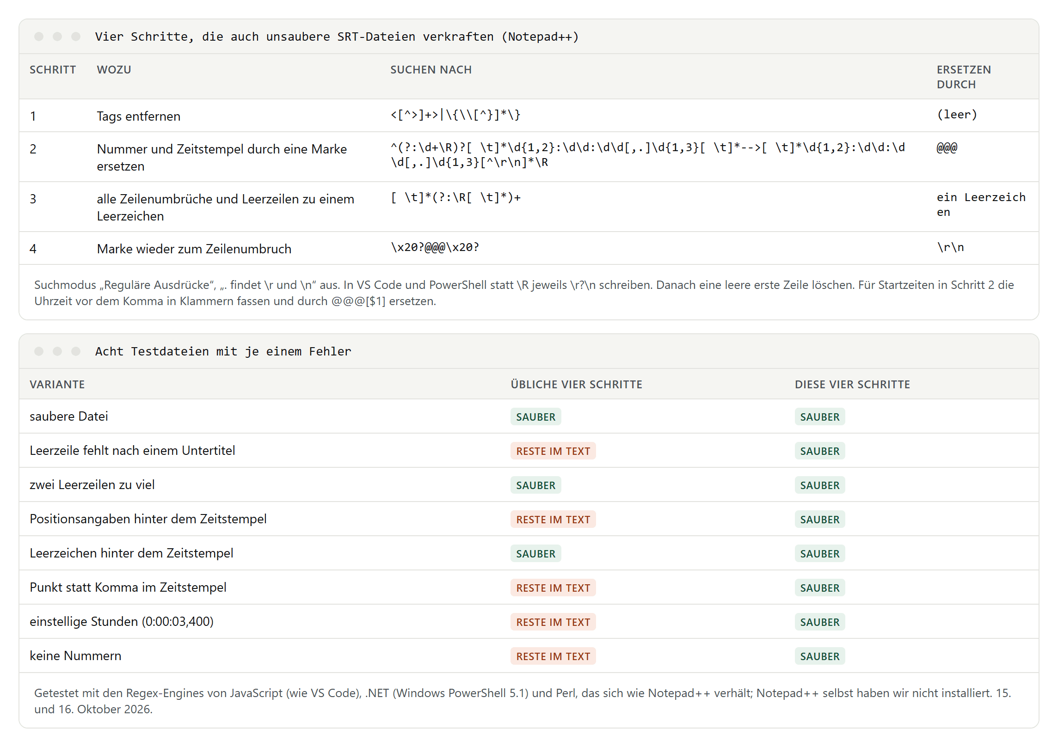The height and width of the screenshot is (747, 1058).
Task: Click the '@@@' replacement value in step 2
Action: [947, 148]
